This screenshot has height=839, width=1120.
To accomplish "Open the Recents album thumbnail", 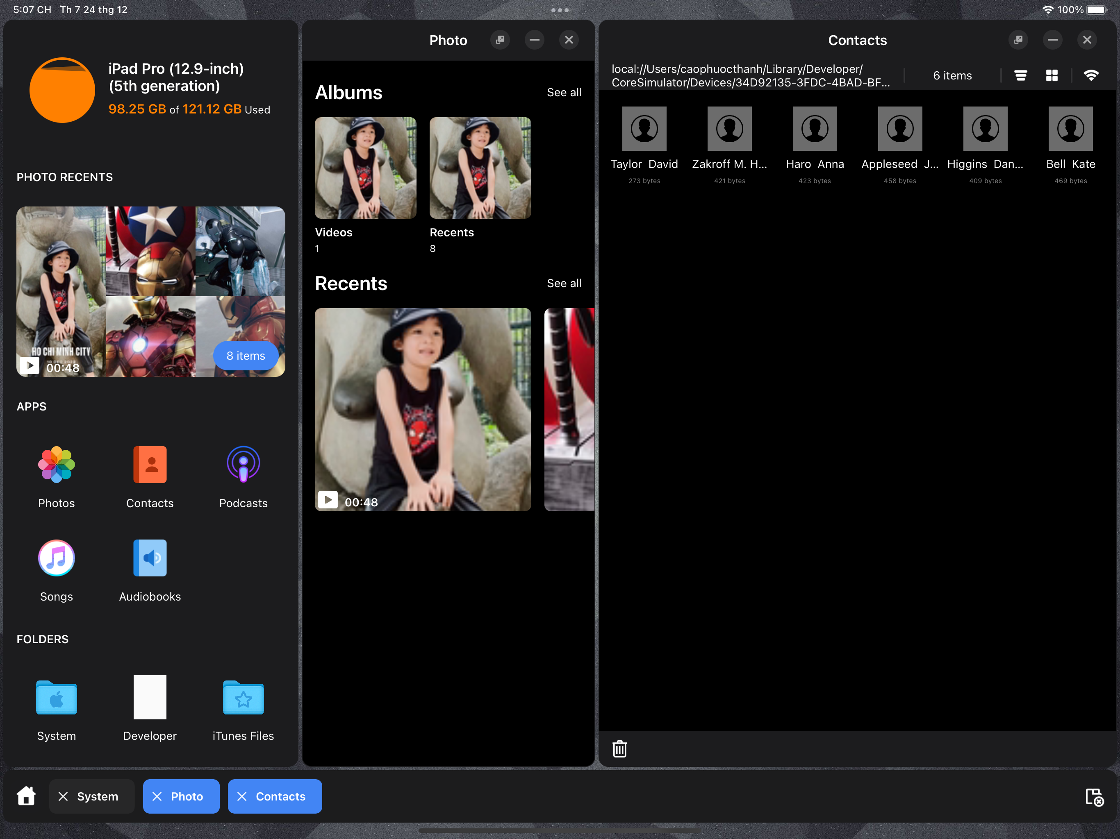I will pyautogui.click(x=480, y=168).
